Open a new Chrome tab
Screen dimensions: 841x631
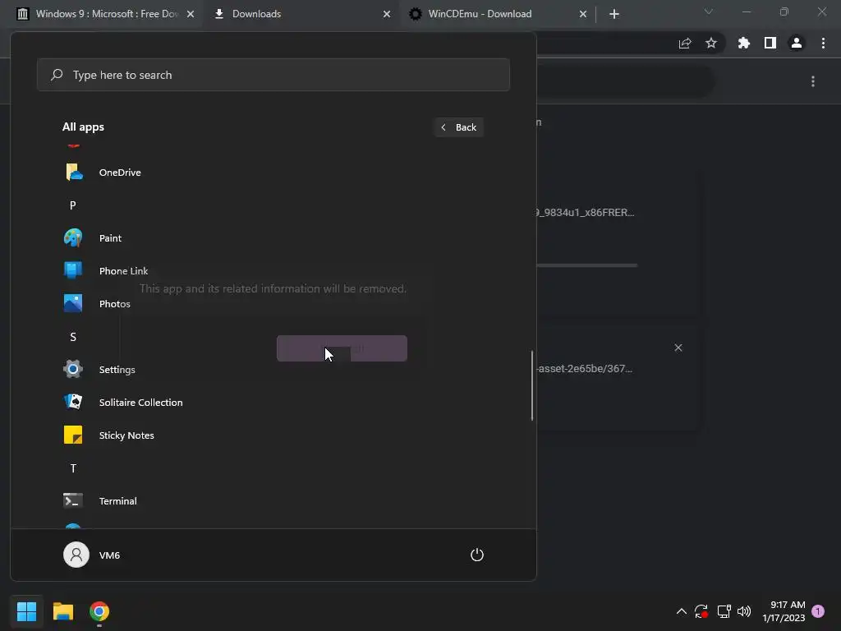coord(614,14)
